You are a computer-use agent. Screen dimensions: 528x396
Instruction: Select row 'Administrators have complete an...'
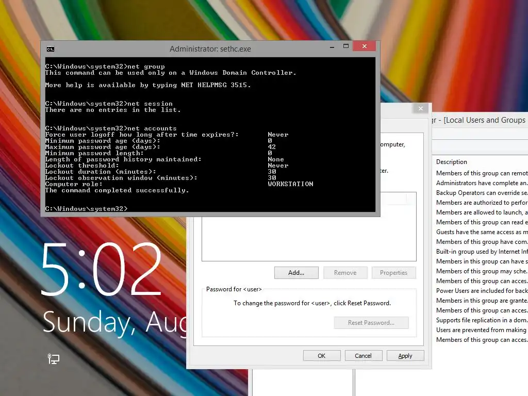[482, 183]
